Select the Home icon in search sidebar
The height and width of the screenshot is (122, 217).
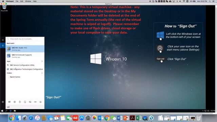[x=3, y=45]
